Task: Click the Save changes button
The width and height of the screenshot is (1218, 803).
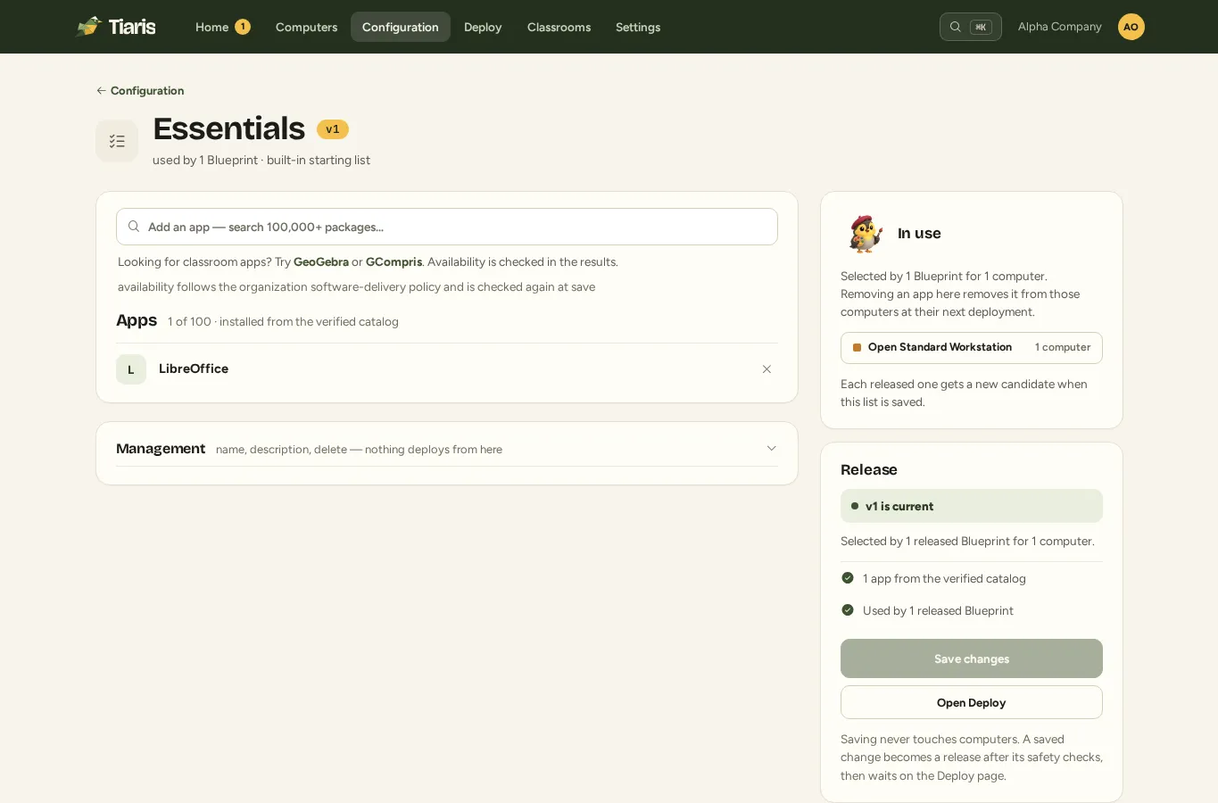Action: (972, 658)
